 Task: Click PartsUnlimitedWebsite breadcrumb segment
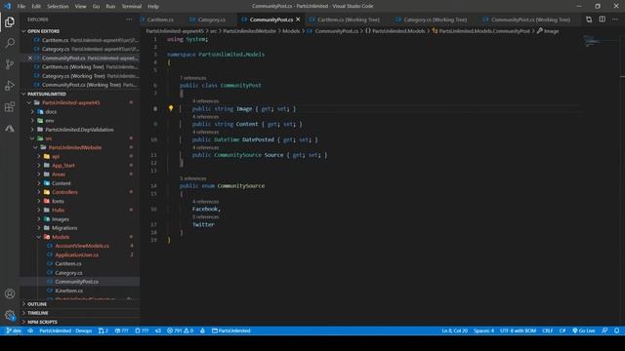[x=250, y=31]
